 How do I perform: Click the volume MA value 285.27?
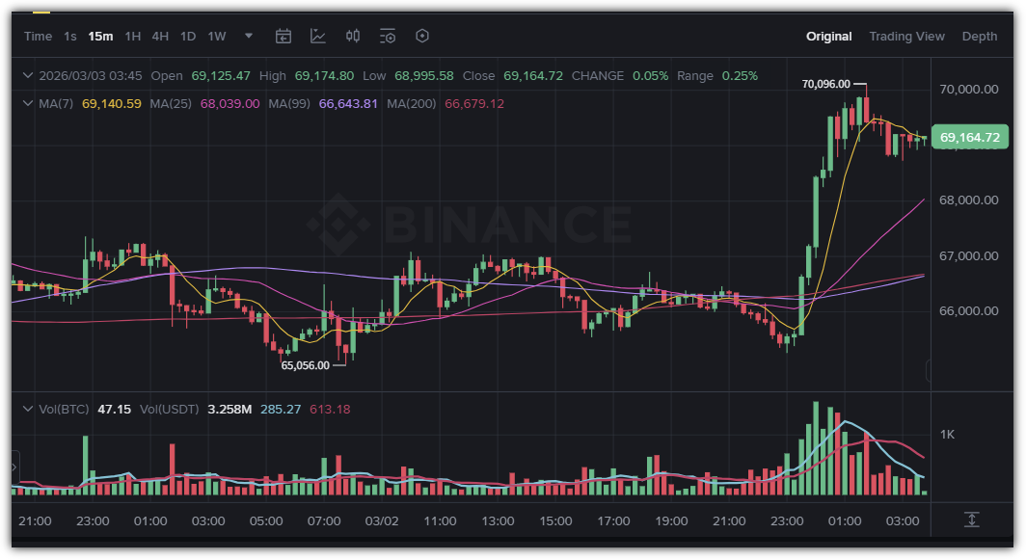point(281,410)
